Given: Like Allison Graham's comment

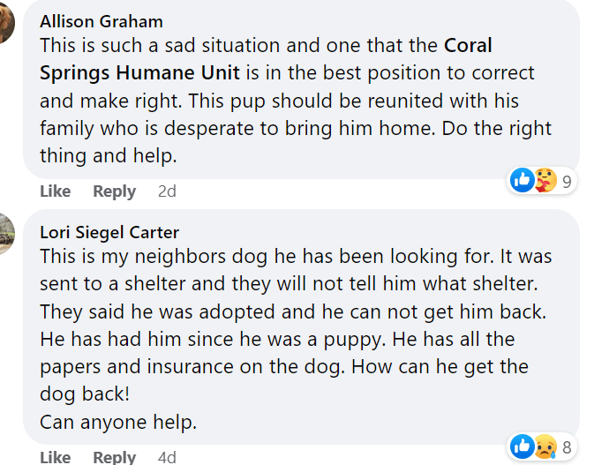Looking at the screenshot, I should pos(55,191).
